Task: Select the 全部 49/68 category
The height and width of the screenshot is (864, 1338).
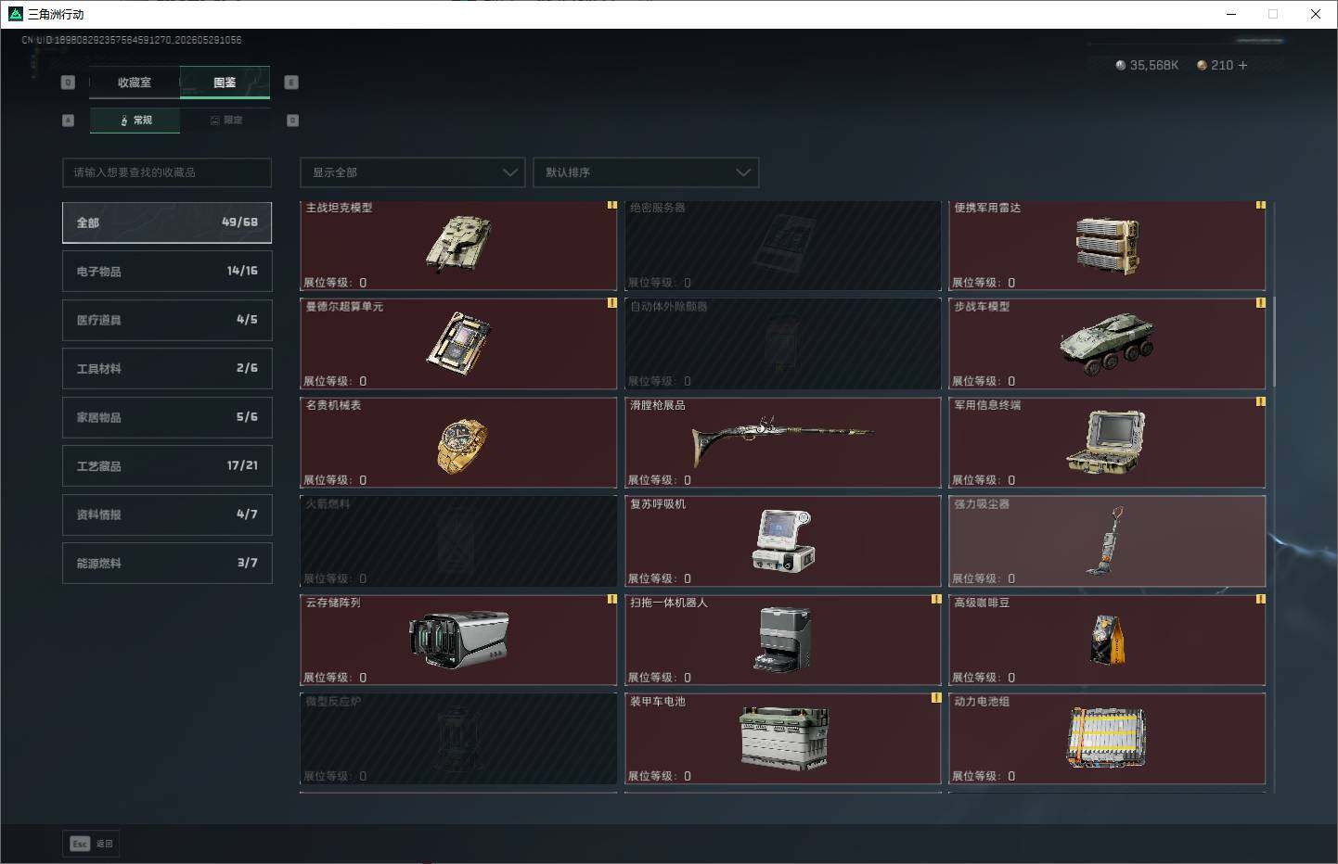Action: (167, 222)
